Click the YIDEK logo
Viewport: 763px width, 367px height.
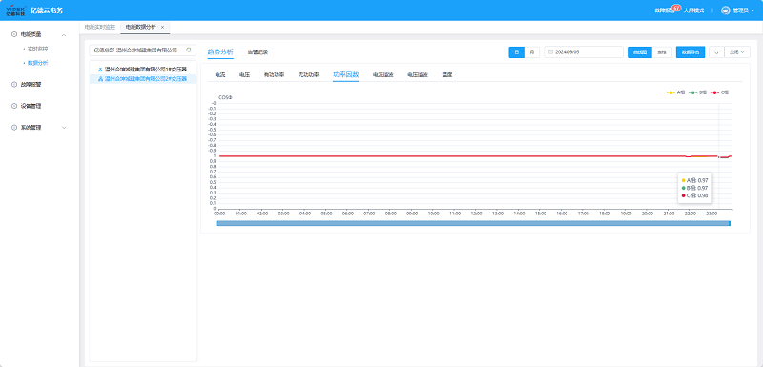[15, 10]
